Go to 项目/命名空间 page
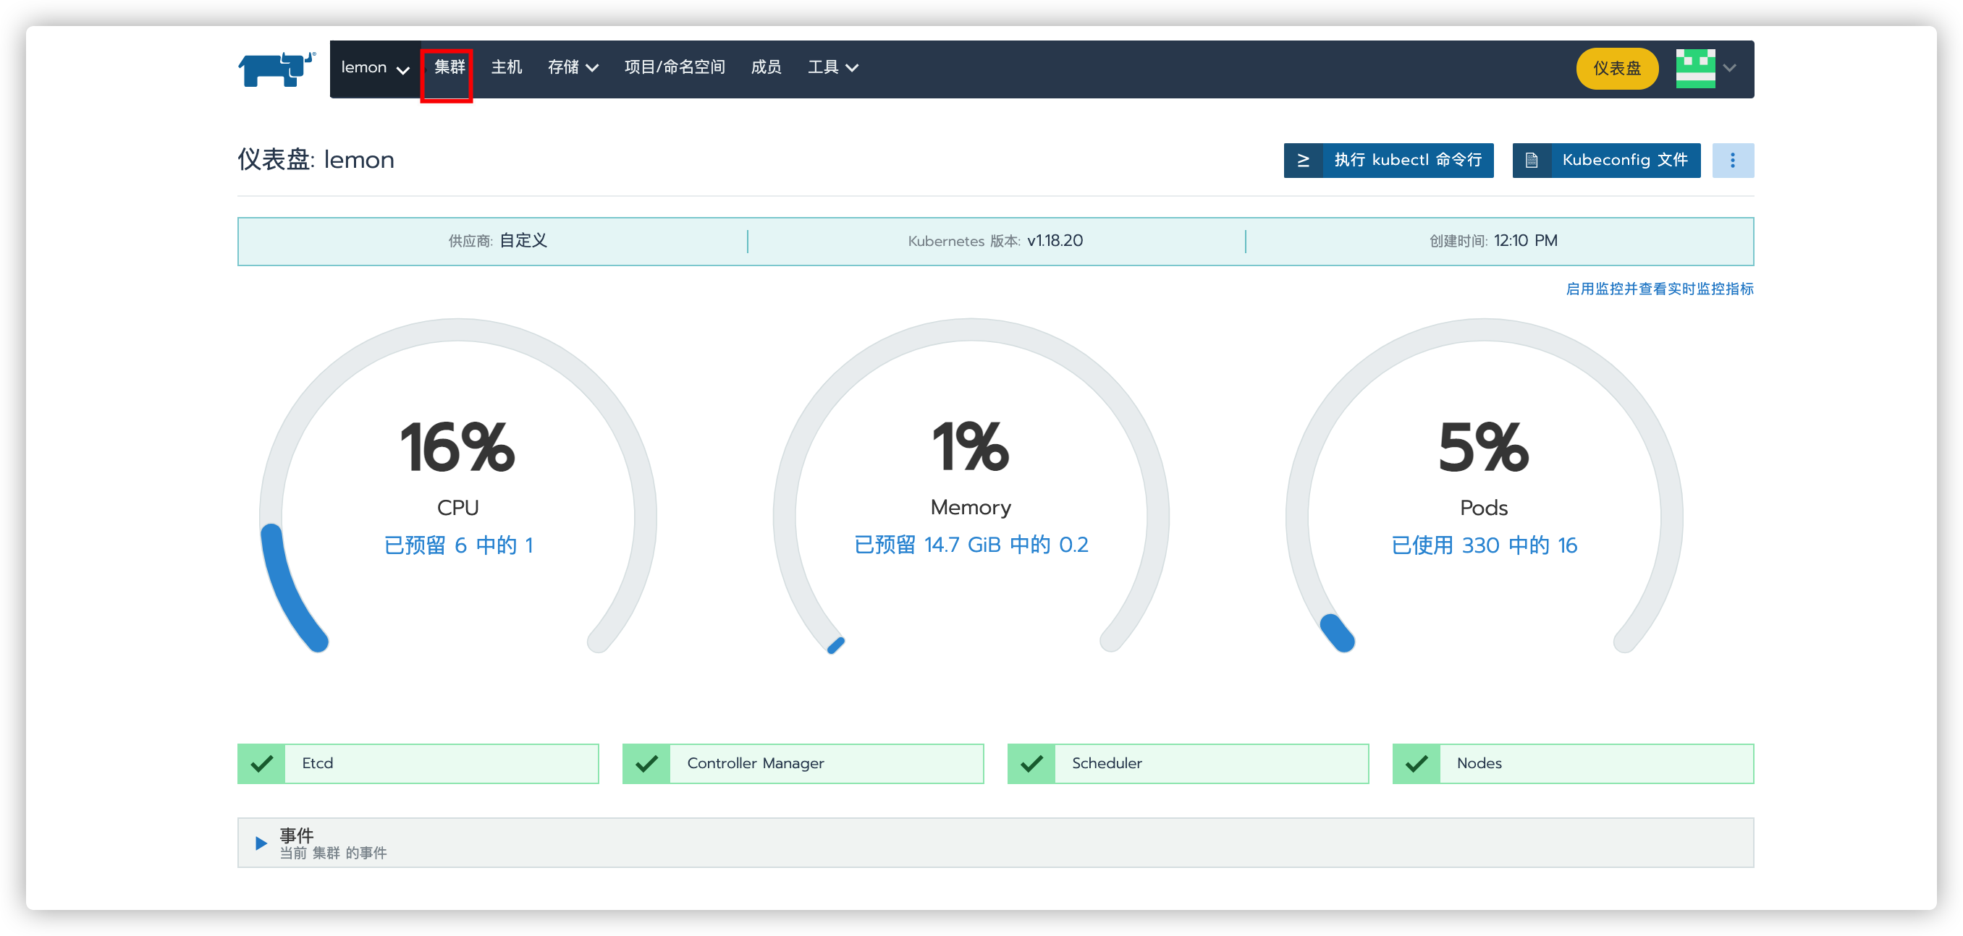The image size is (1963, 936). (x=675, y=68)
